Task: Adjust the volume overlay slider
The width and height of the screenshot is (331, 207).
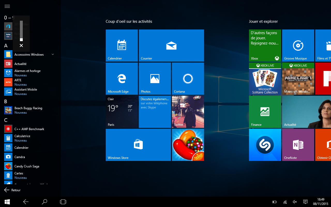Action: tap(21, 31)
